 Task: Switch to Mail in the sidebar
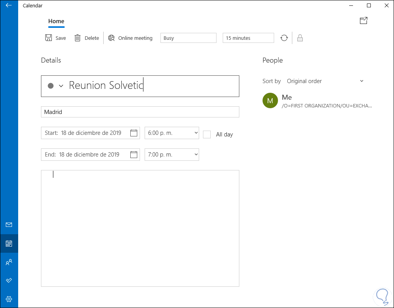(x=9, y=225)
